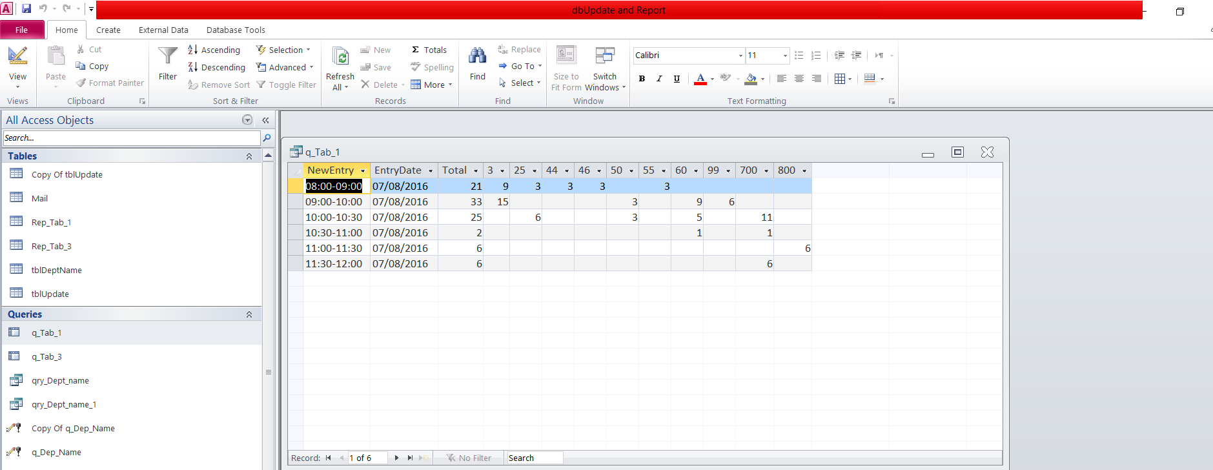
Task: Collapse the Tables group
Action: coord(249,156)
